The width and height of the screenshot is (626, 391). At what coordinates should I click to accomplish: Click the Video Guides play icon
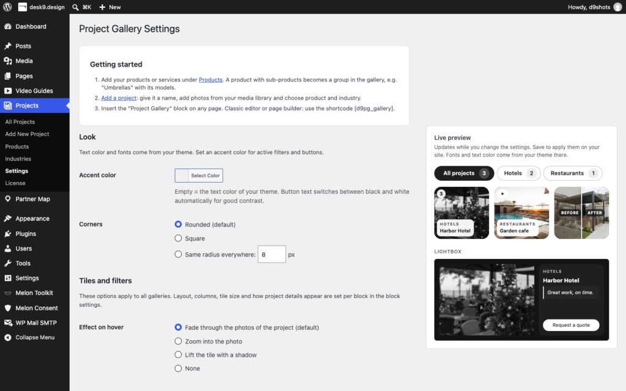7,90
